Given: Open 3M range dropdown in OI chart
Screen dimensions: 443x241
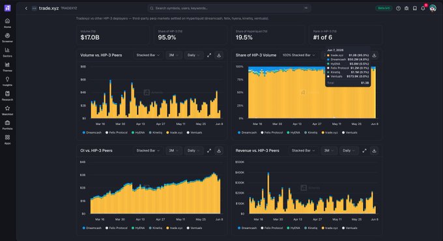Looking at the screenshot, I should click(x=173, y=151).
